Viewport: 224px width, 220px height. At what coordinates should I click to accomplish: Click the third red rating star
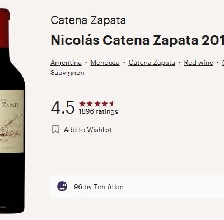click(97, 104)
